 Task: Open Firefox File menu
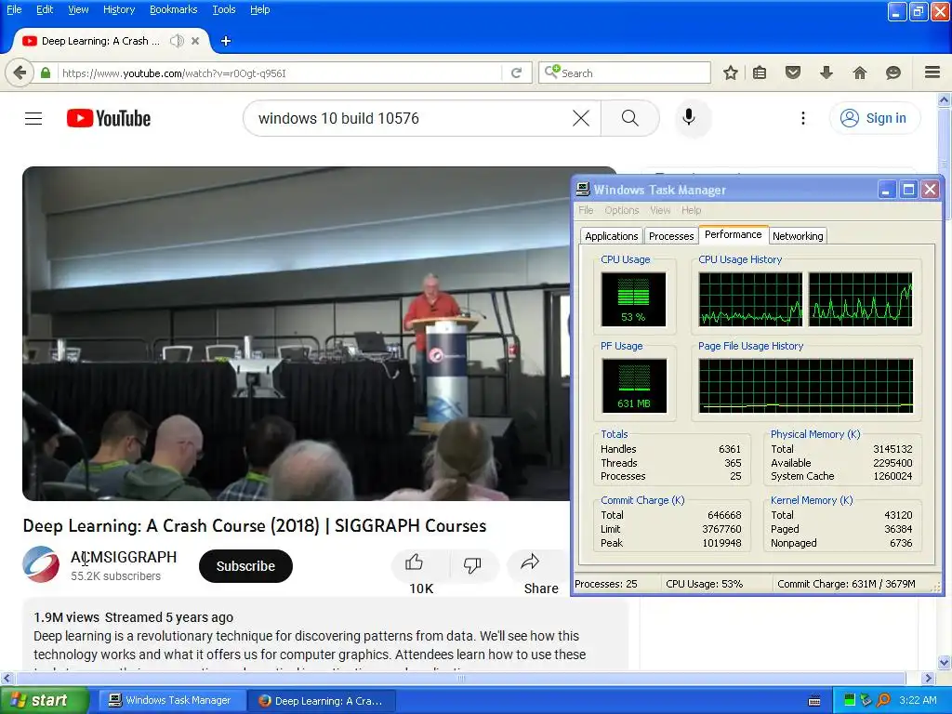(x=14, y=9)
